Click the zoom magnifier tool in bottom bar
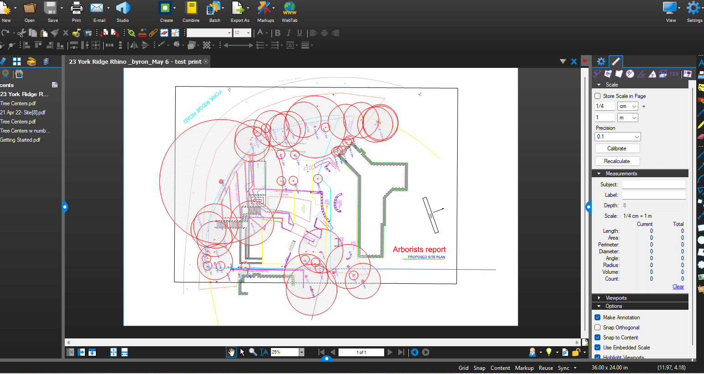The width and height of the screenshot is (704, 374). pyautogui.click(x=253, y=352)
